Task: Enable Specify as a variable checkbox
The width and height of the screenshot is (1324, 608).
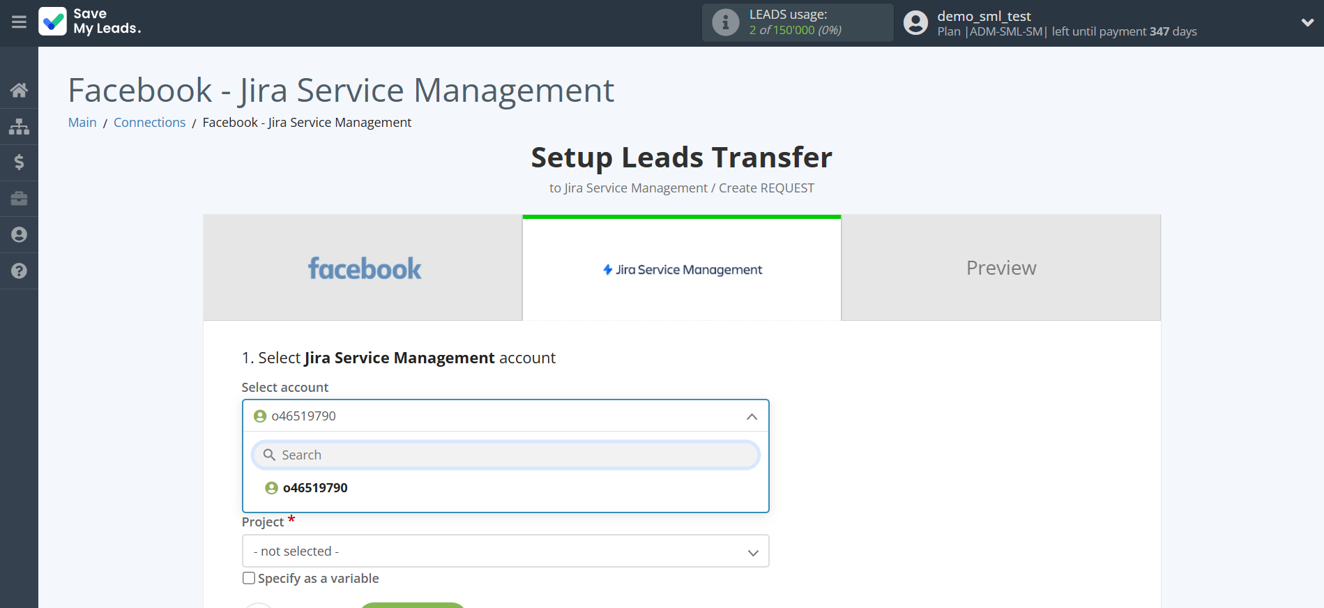Action: (249, 578)
